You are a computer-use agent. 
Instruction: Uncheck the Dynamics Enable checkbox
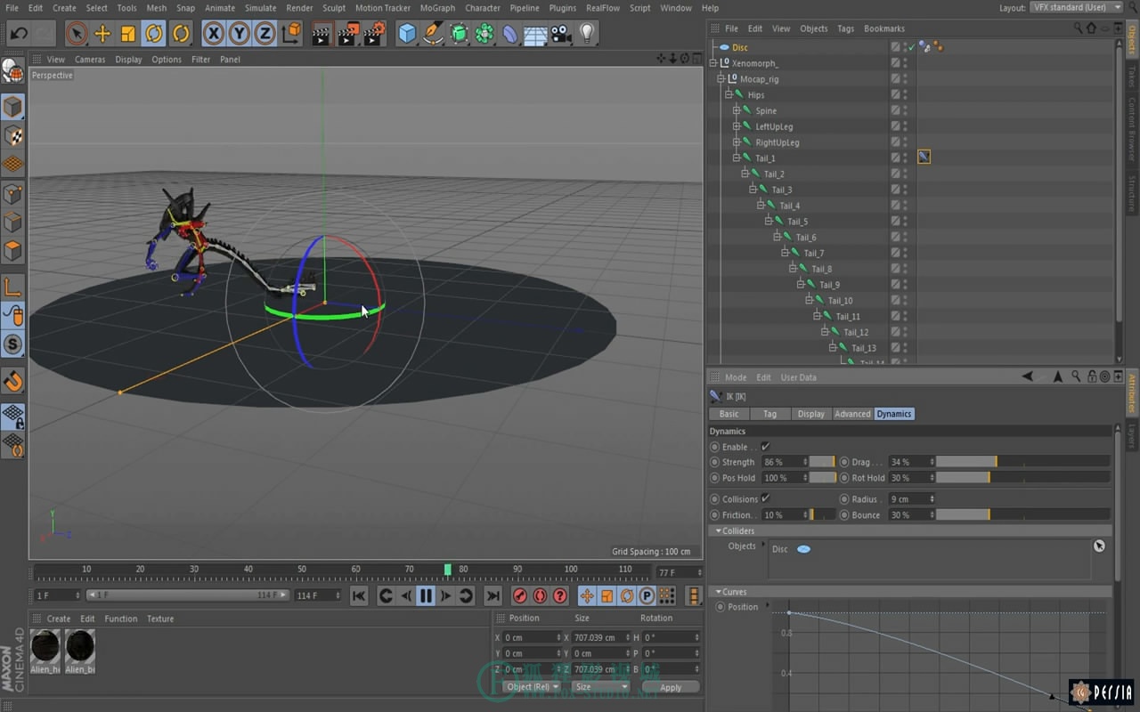tap(765, 447)
